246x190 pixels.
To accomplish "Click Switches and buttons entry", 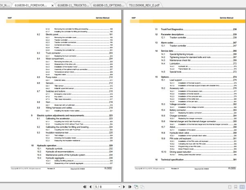I will [x=75, y=91].
